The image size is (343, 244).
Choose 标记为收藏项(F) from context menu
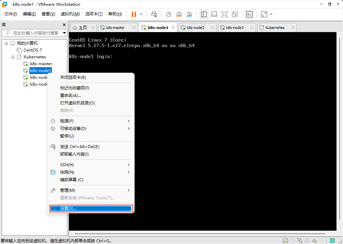(x=91, y=88)
